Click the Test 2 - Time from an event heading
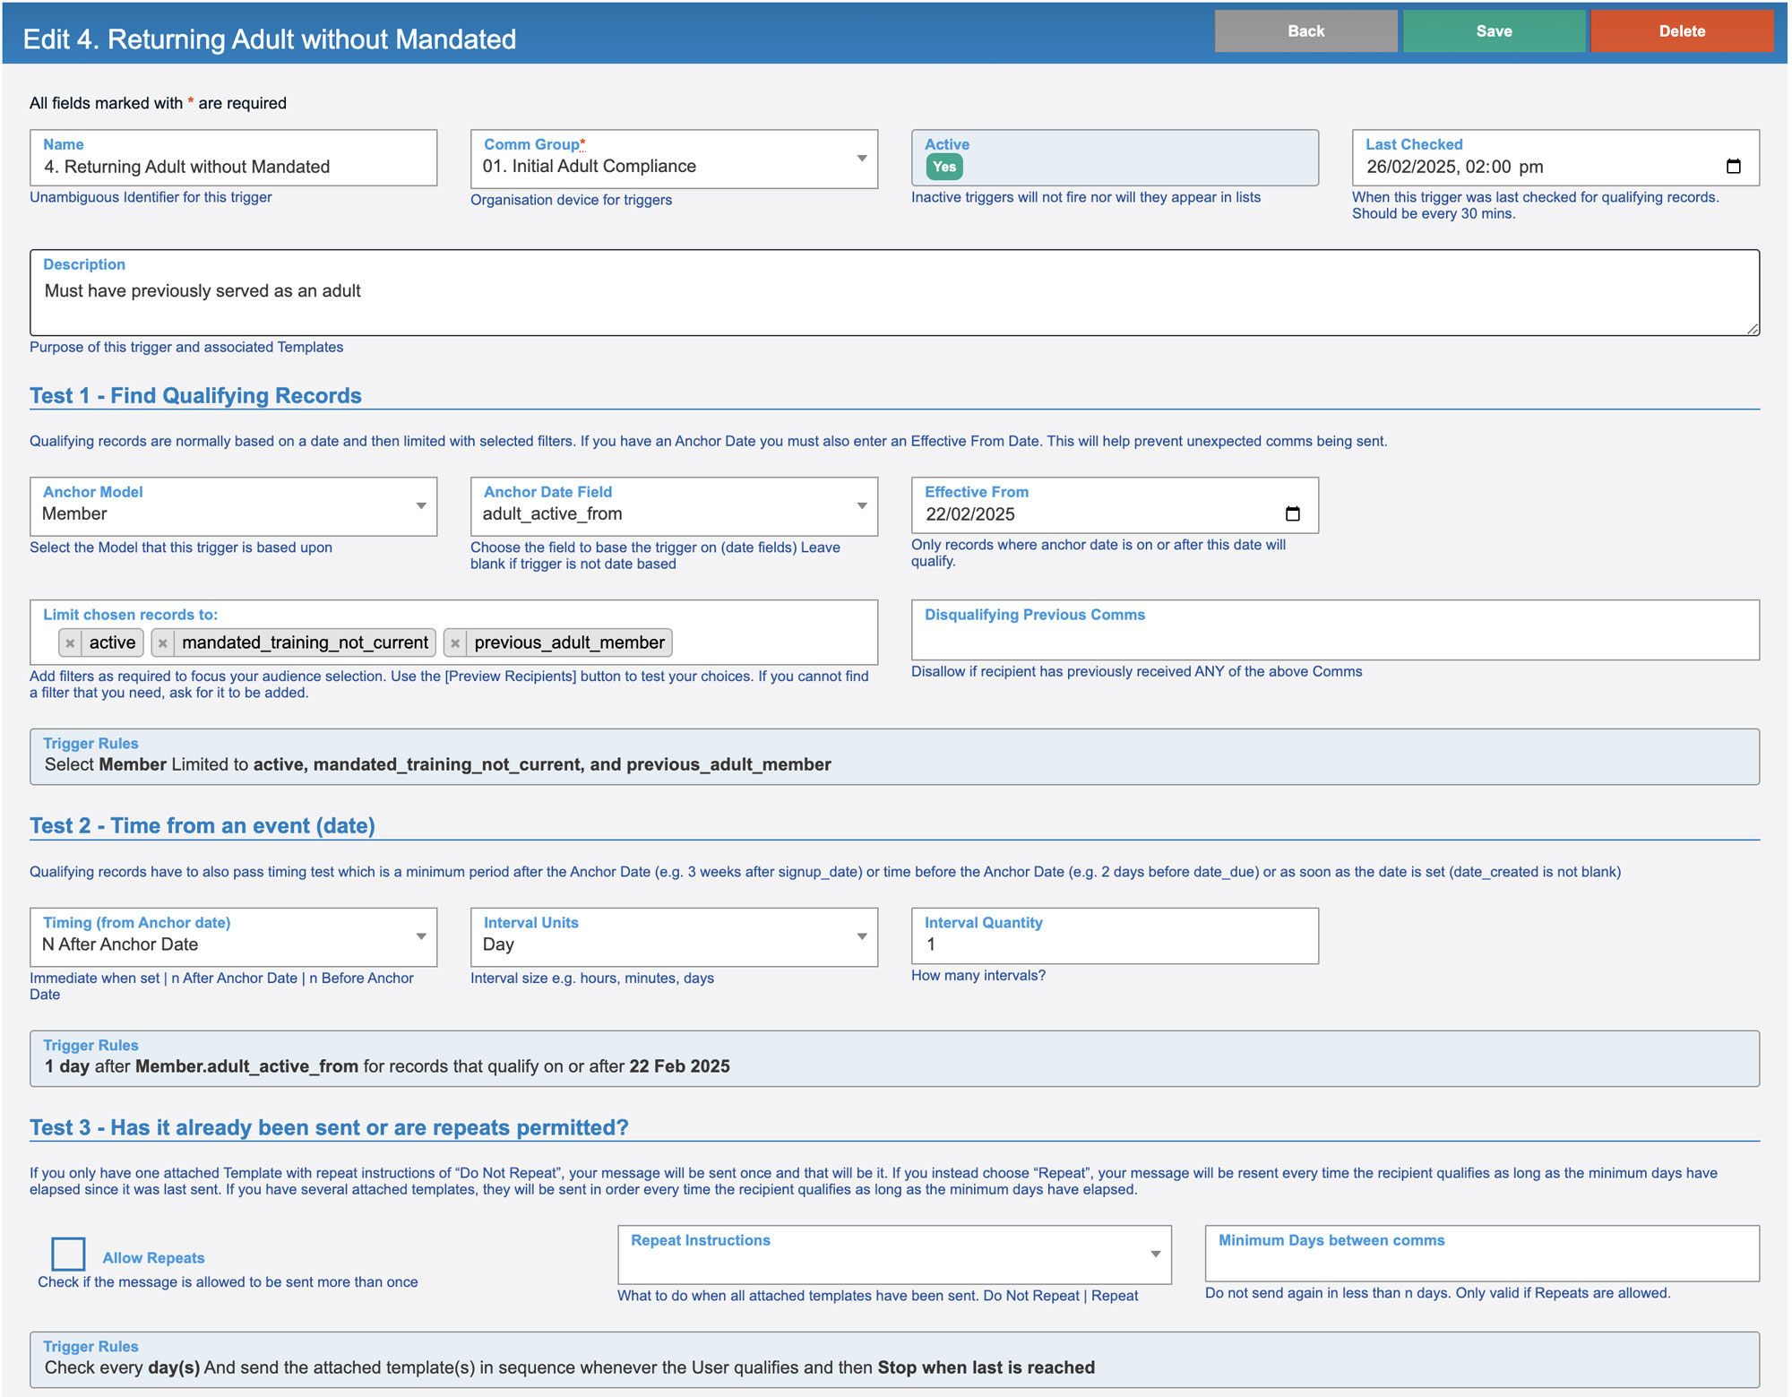The width and height of the screenshot is (1792, 1397). pos(202,826)
